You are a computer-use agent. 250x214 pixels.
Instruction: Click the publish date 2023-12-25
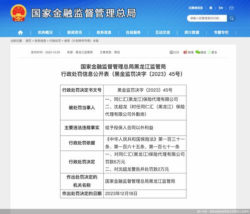tap(53, 52)
